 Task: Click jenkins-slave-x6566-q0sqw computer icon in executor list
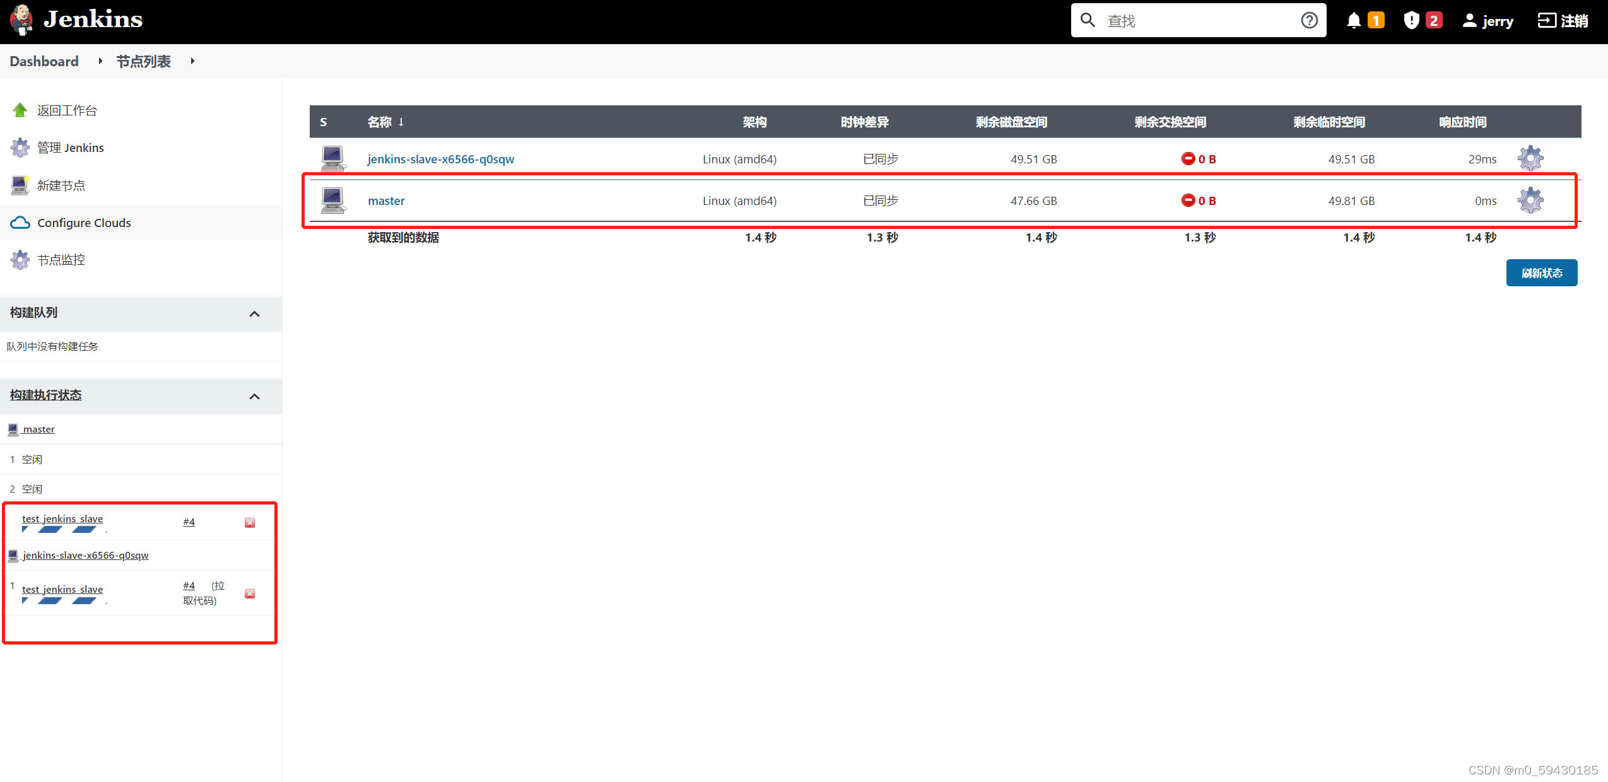(13, 556)
